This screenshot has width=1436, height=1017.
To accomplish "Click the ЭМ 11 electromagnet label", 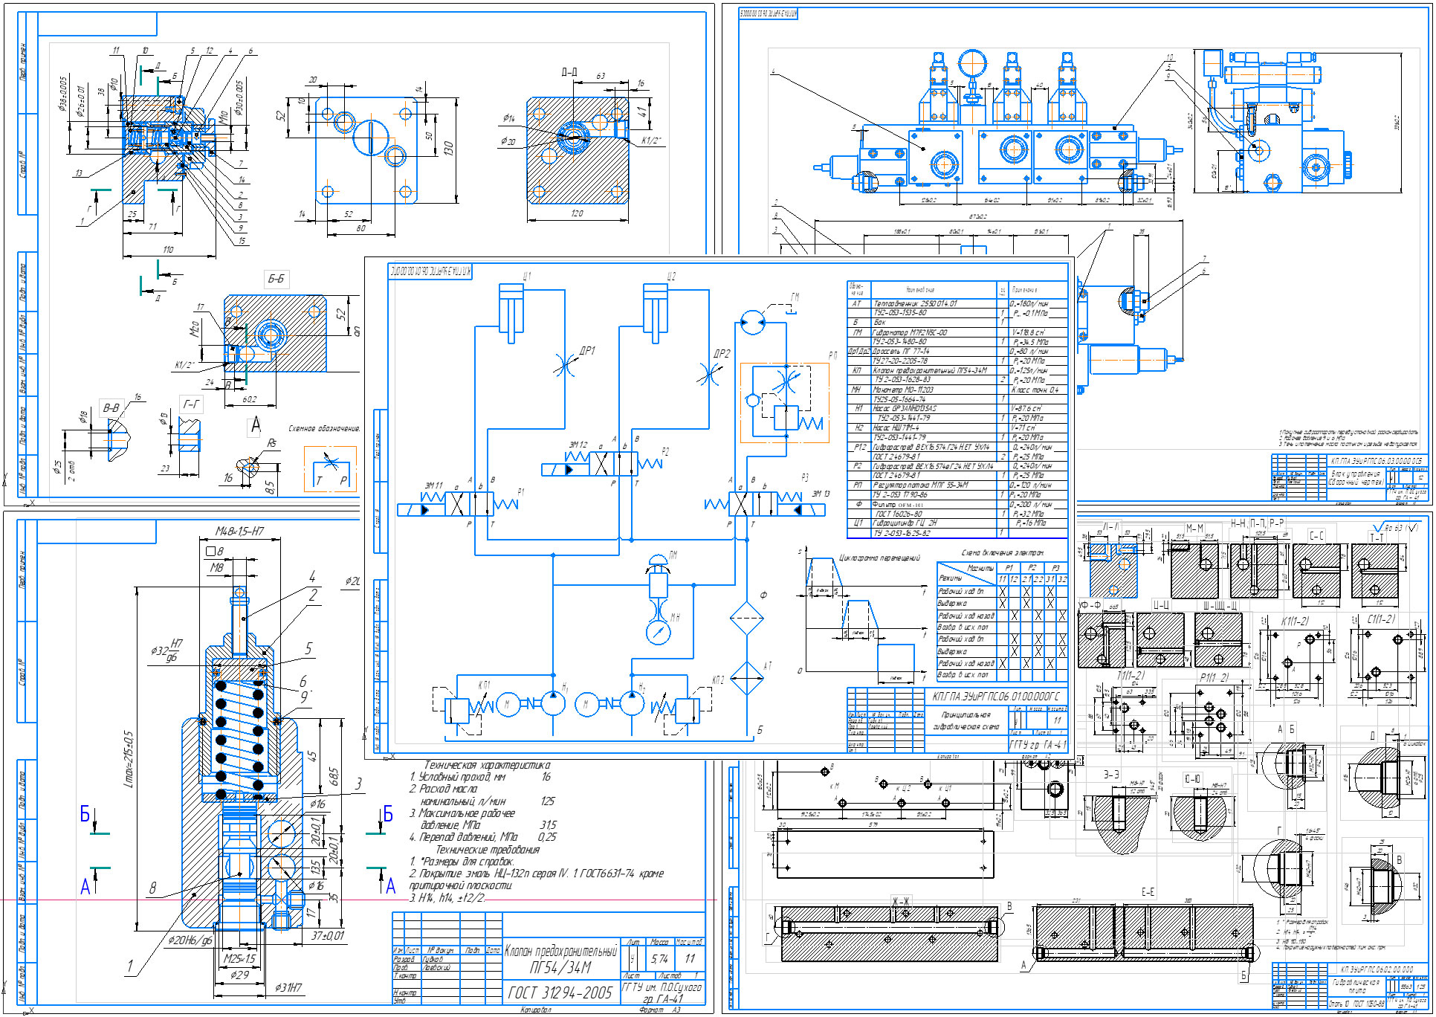I will click(433, 485).
